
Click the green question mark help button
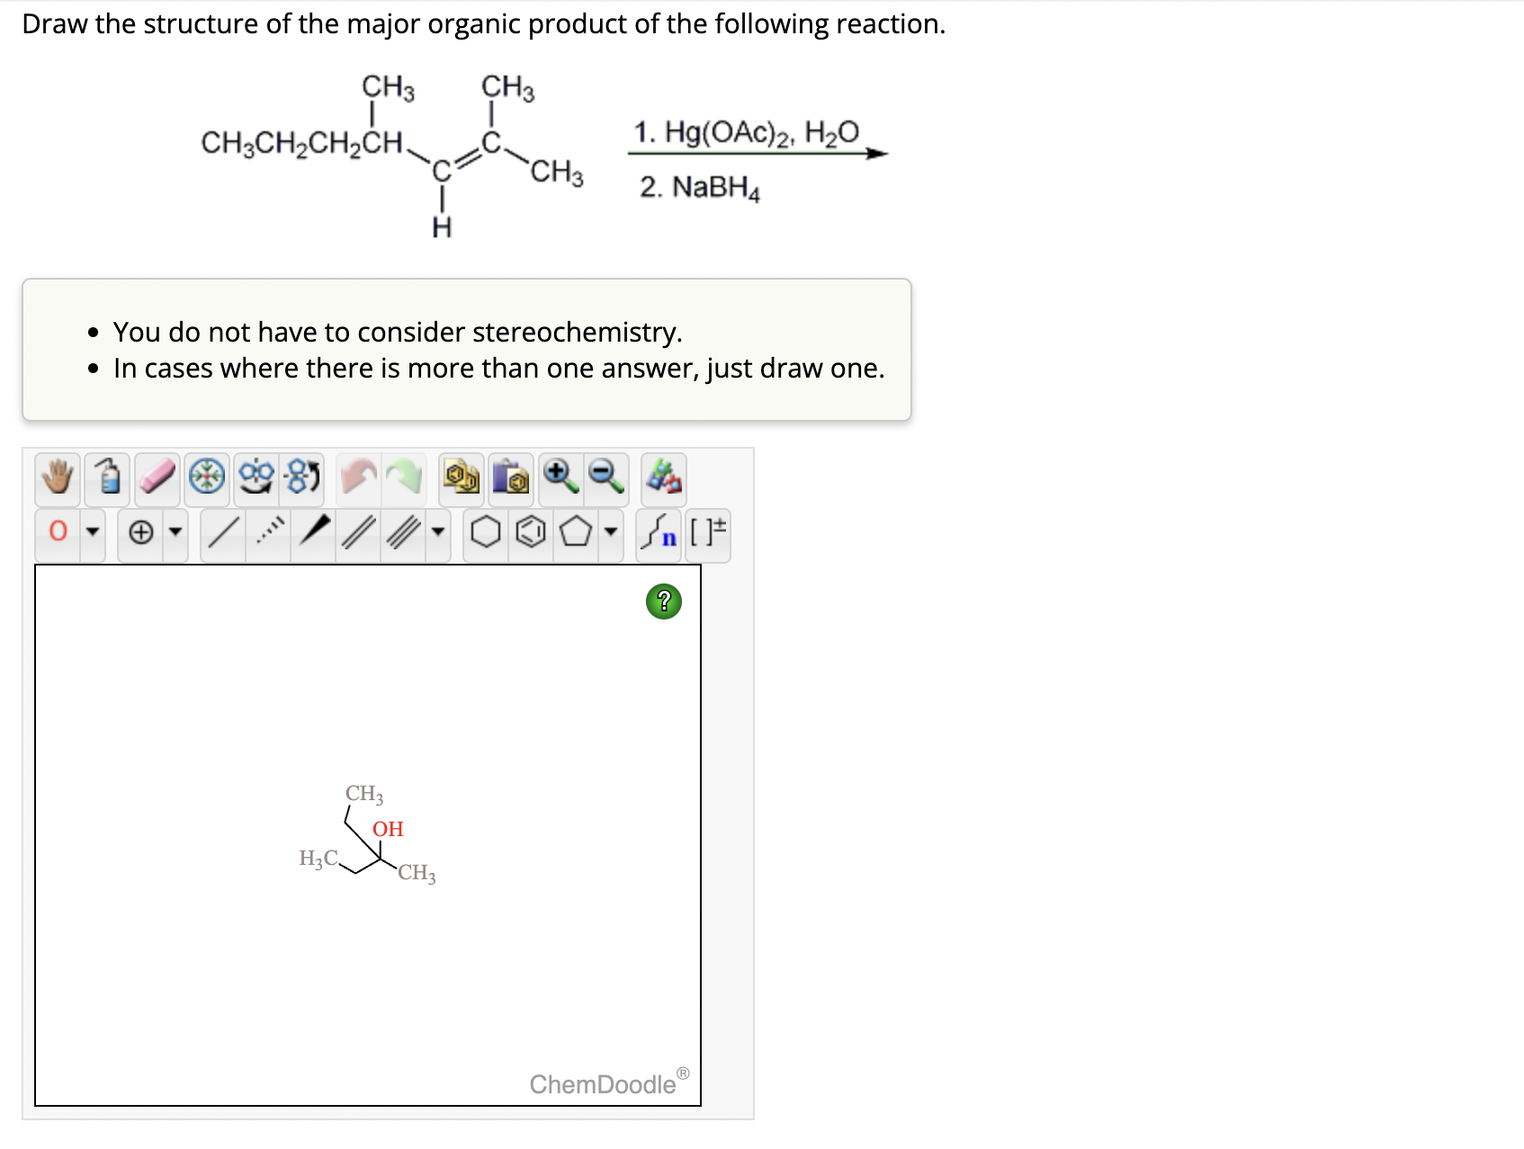664,602
